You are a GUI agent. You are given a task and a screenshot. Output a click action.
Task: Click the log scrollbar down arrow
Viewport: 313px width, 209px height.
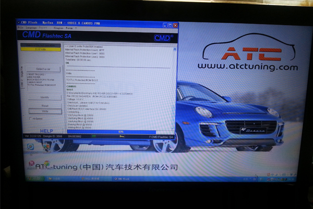point(173,128)
